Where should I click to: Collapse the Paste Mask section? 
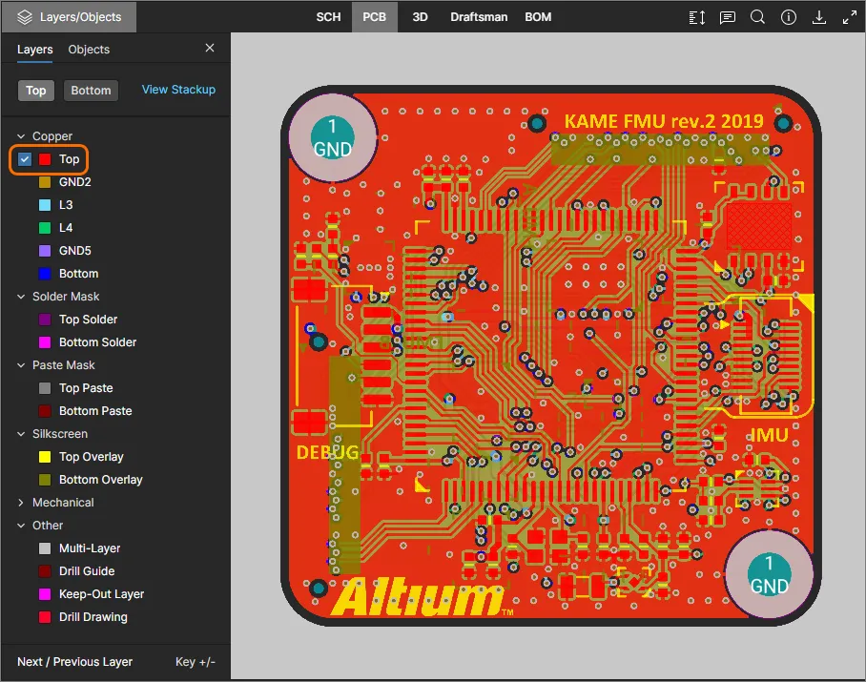(x=21, y=365)
